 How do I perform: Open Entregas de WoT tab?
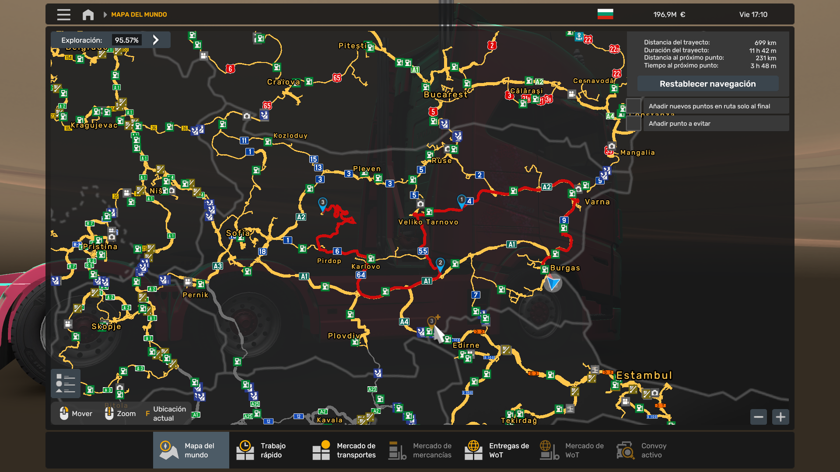tap(496, 450)
